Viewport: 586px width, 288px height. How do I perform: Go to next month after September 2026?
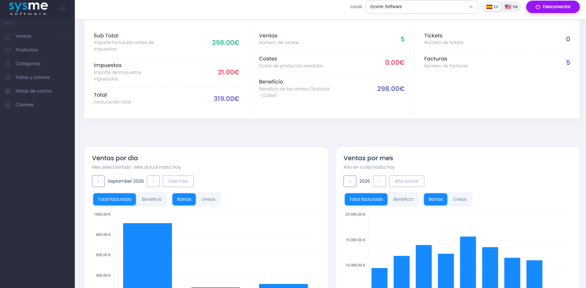[x=153, y=181]
